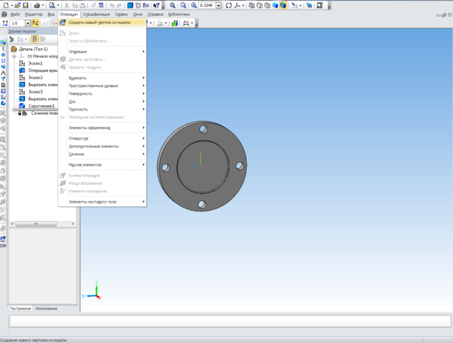Click the Undo arrow icon

(x=111, y=5)
